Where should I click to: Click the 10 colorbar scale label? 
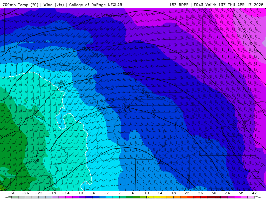(x=147, y=193)
